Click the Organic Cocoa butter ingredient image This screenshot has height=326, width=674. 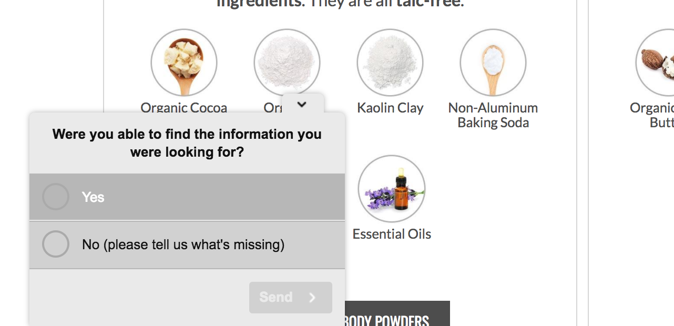(184, 62)
